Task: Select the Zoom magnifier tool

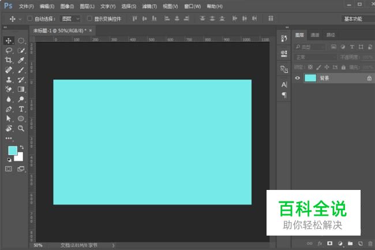Action: 21,128
